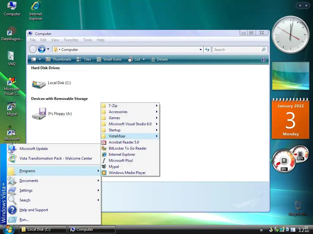Click the refresh icon beside the address bar

(x=207, y=50)
